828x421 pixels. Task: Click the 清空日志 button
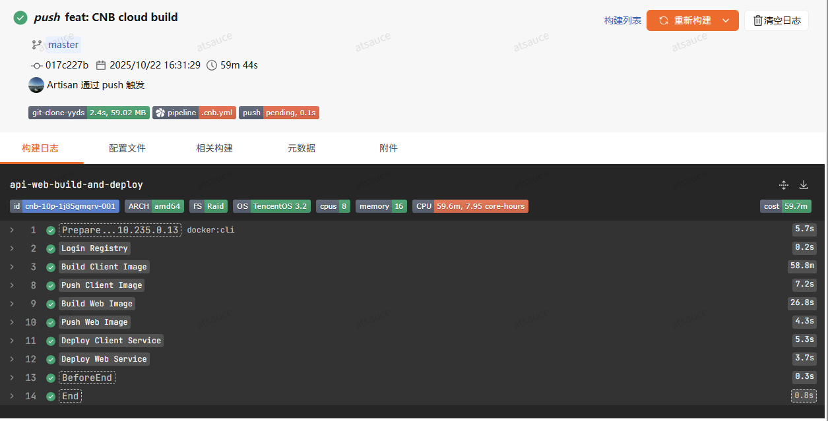click(777, 20)
